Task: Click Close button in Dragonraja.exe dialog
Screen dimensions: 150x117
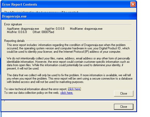Action: click(124, 93)
